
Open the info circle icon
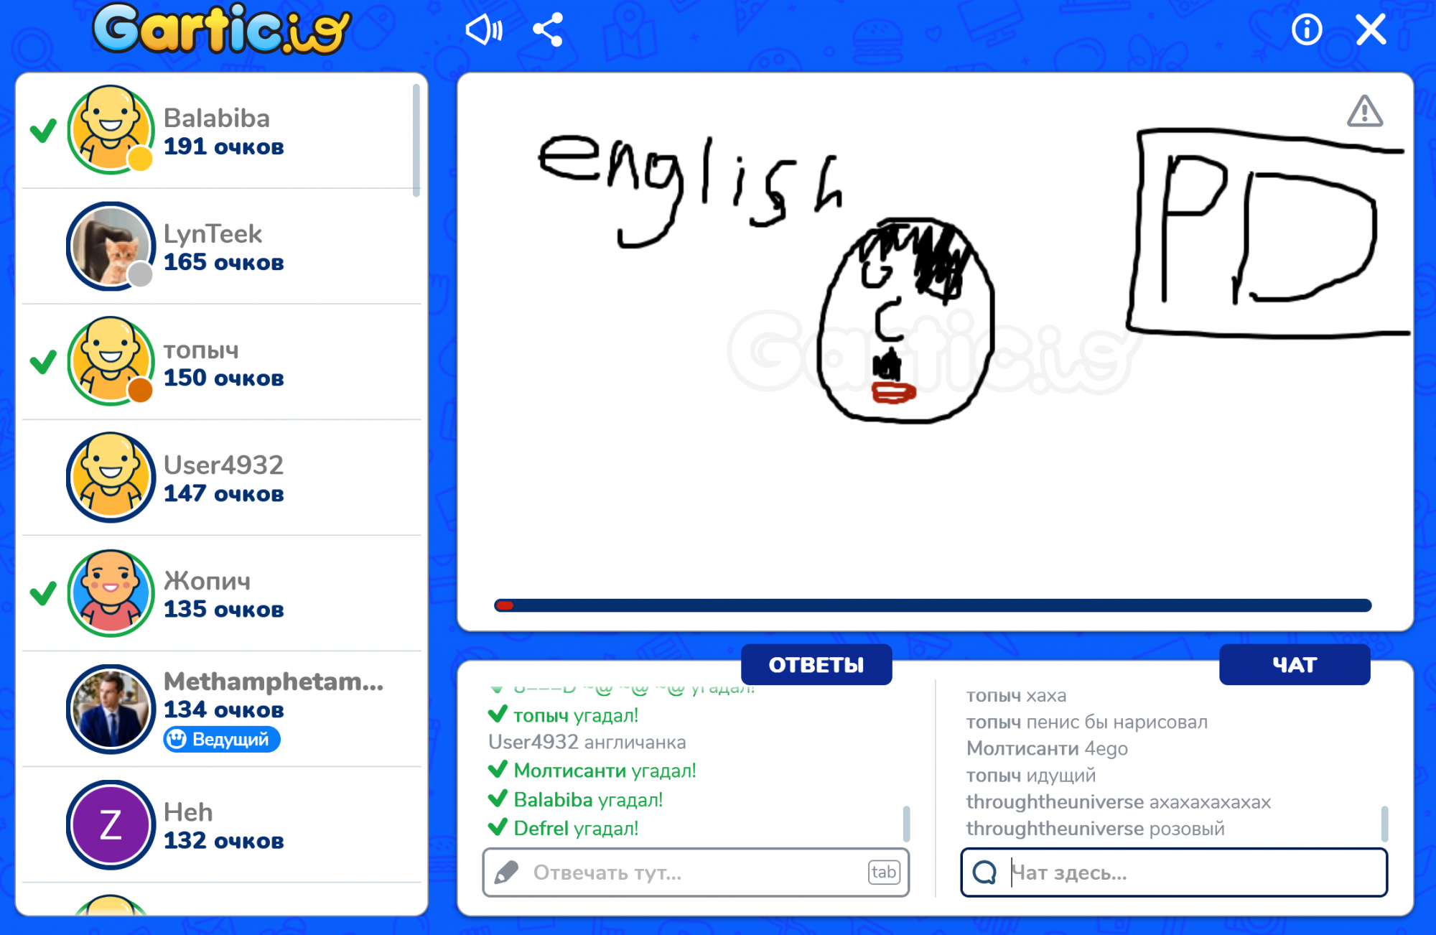1306,30
